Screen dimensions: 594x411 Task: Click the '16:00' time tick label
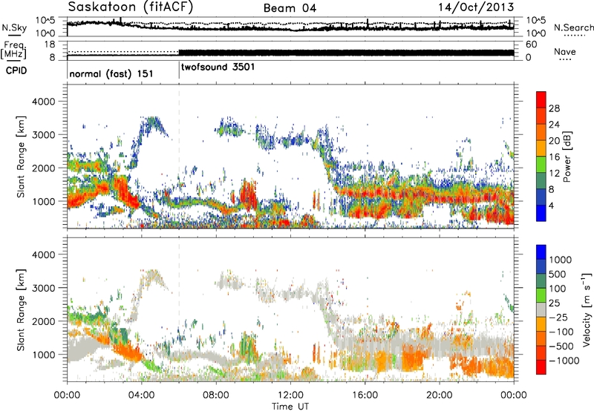pyautogui.click(x=365, y=395)
